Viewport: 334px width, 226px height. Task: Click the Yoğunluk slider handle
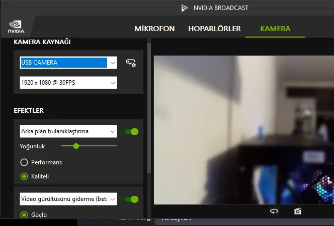tap(76, 146)
